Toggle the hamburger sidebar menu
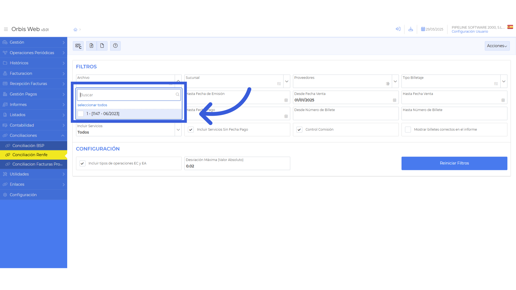516x290 pixels. [x=6, y=29]
